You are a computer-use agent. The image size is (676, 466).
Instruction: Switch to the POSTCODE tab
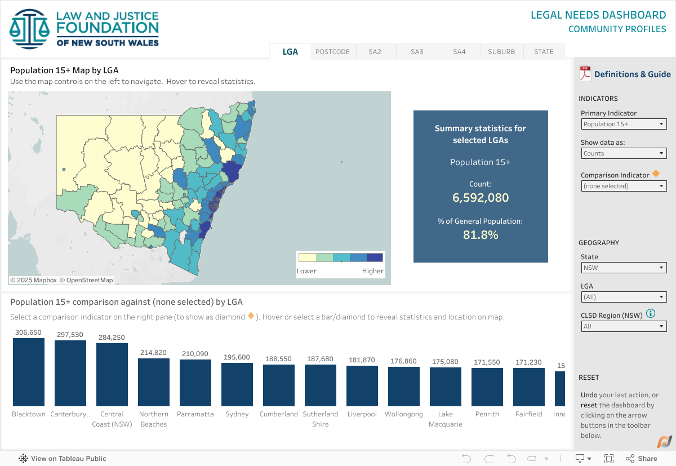pos(333,51)
